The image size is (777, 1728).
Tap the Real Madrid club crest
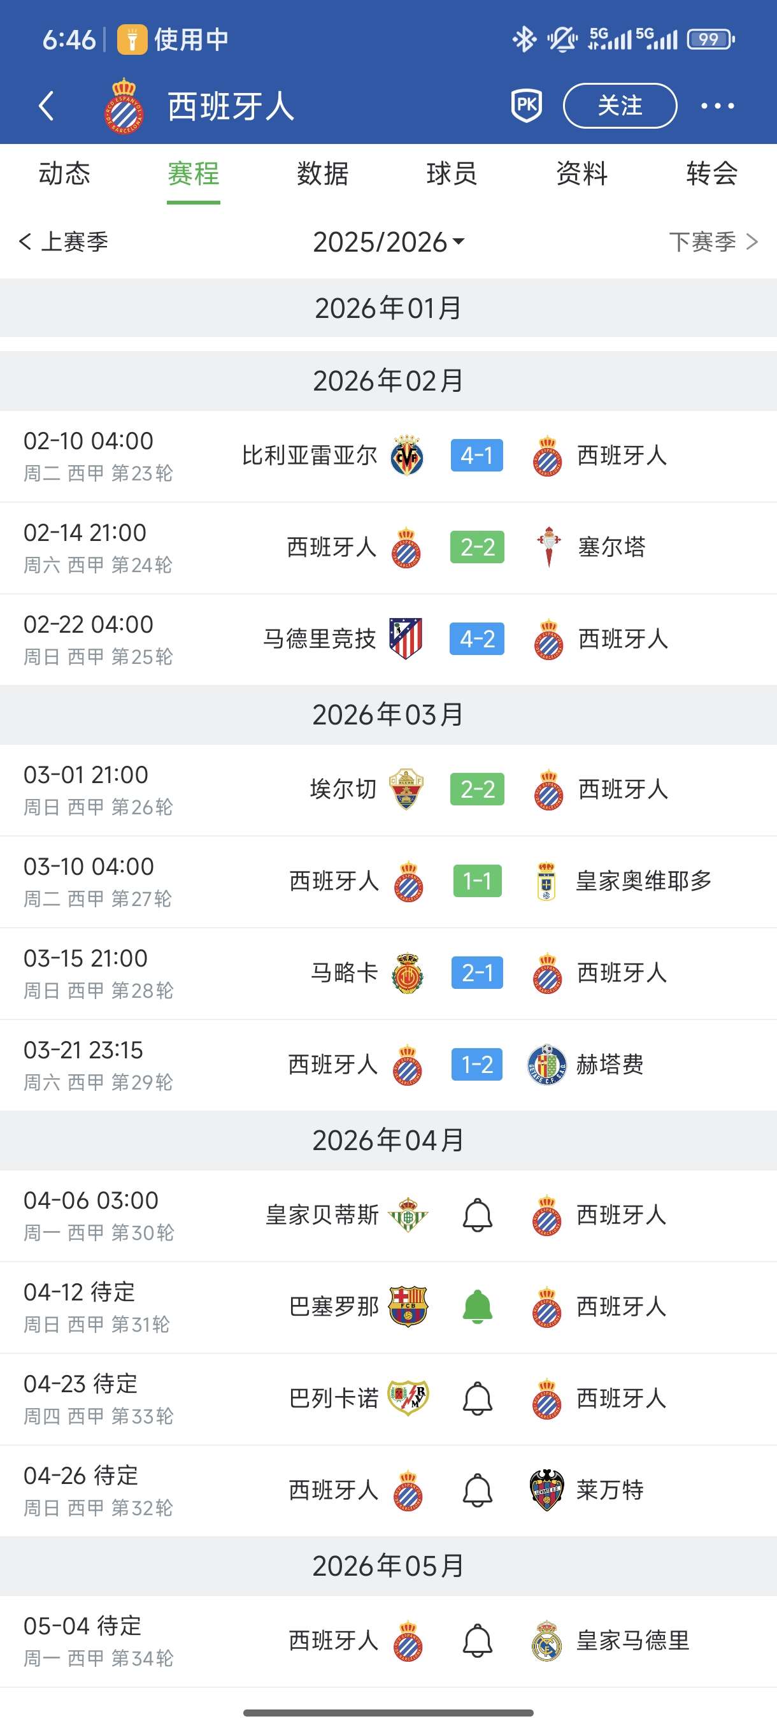click(x=546, y=1641)
